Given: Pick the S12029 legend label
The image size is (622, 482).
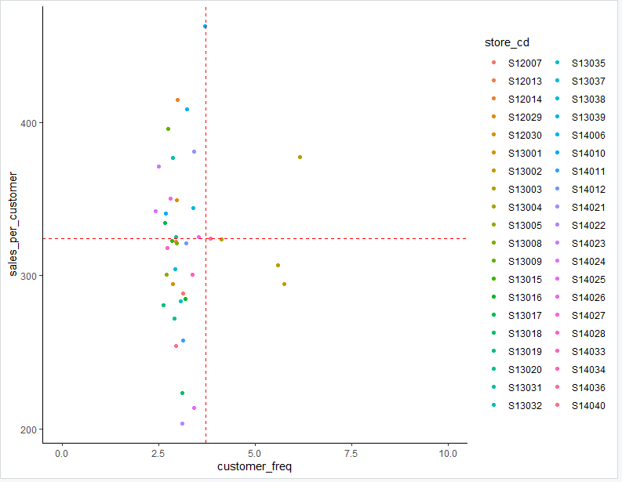Looking at the screenshot, I should click(525, 118).
